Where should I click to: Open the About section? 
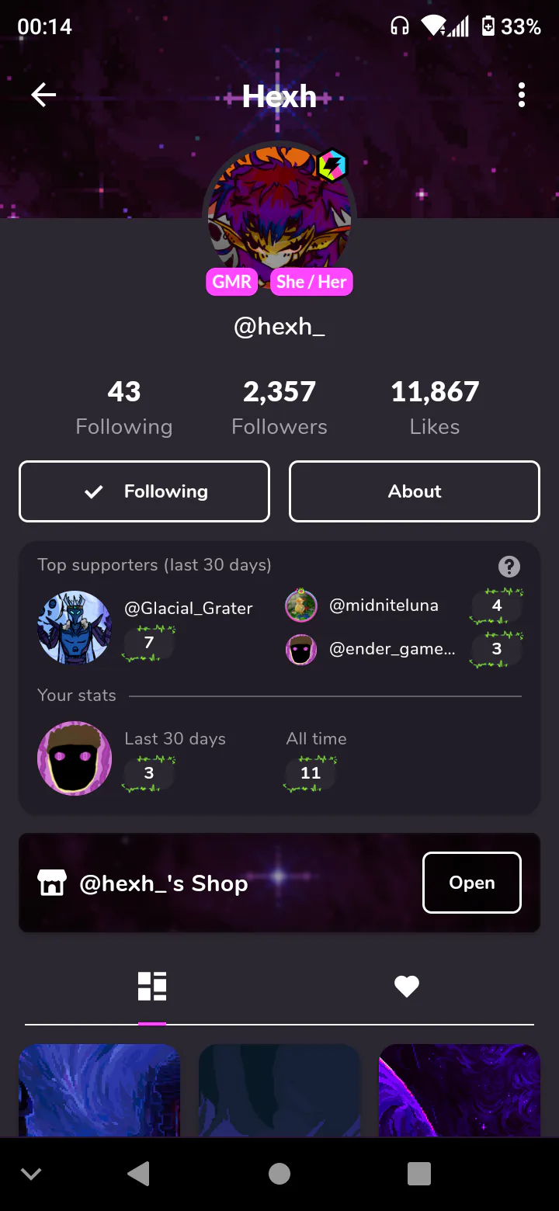point(415,491)
